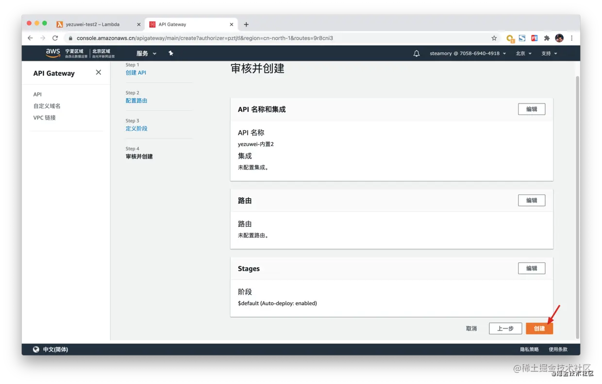Open the 支持 support dropdown
The height and width of the screenshot is (384, 602).
[549, 53]
